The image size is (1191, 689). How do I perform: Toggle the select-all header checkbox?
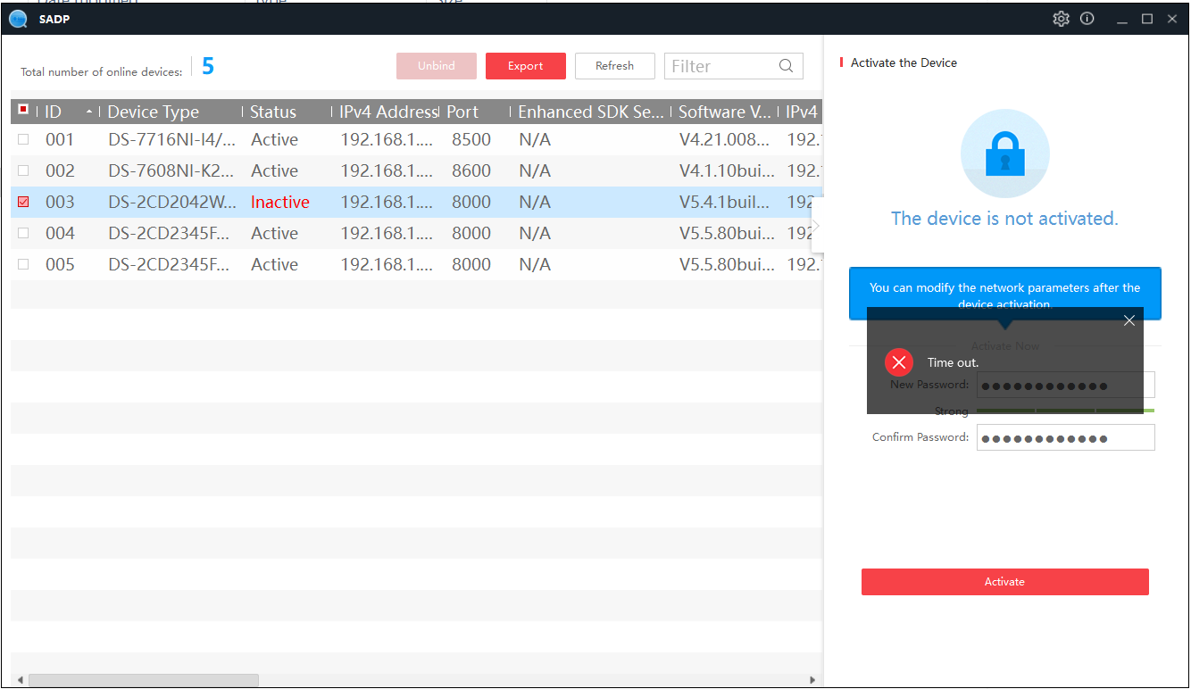tap(23, 110)
